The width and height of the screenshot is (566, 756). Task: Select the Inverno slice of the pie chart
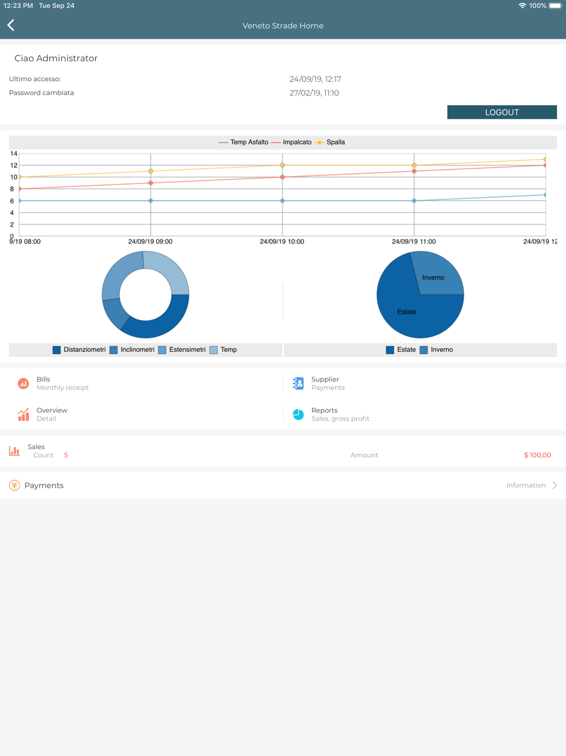click(437, 275)
